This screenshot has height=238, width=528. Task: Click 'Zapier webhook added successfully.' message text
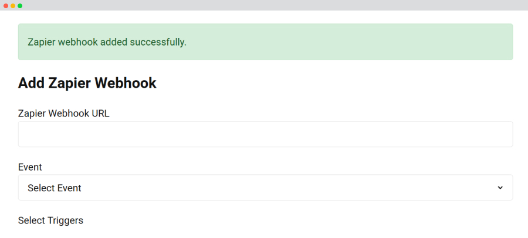tap(107, 42)
